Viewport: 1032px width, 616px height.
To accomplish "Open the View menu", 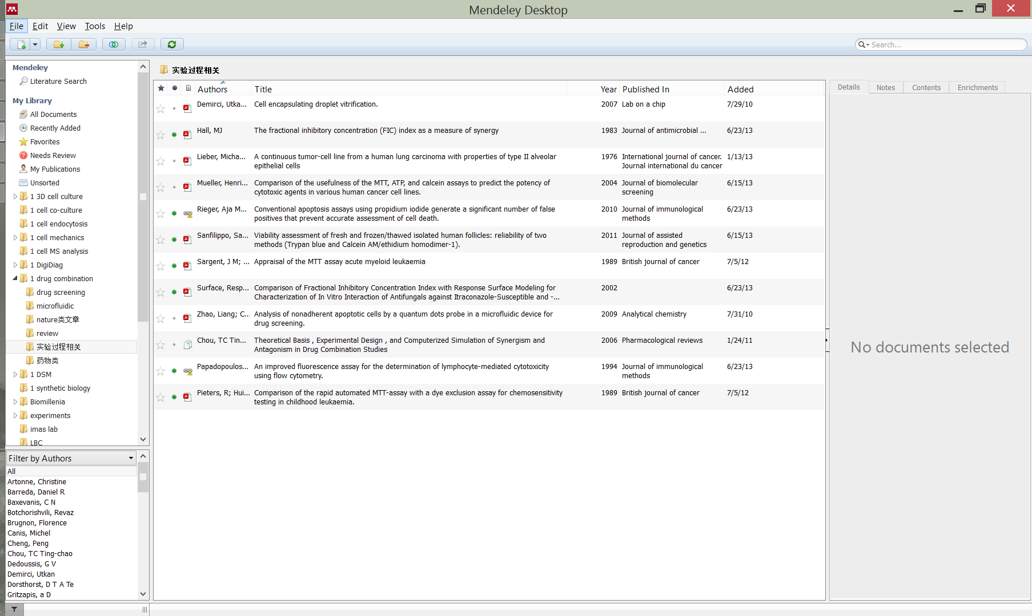I will pyautogui.click(x=66, y=26).
